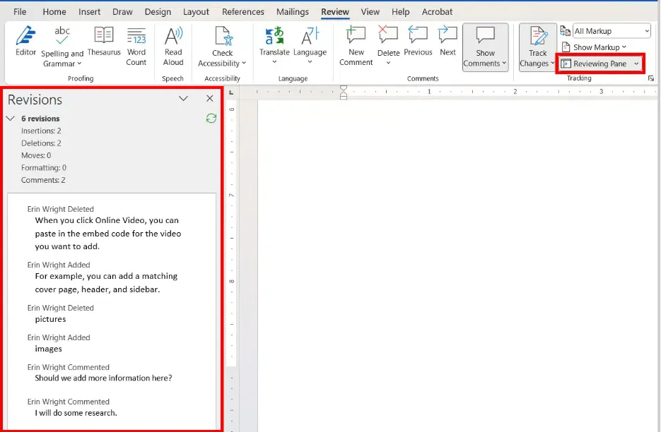Add a New Comment
Screen dimensions: 661x432
[x=356, y=47]
